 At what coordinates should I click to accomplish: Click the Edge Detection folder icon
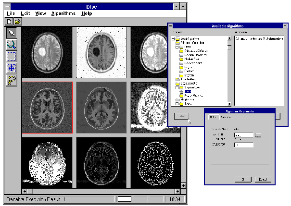coord(177,84)
